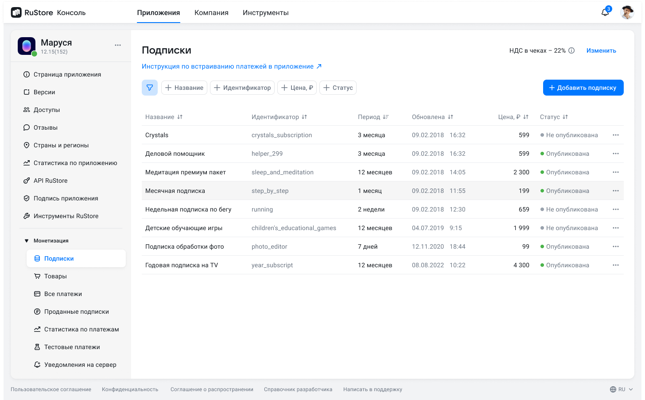Add Статус filter chip
645x400 pixels.
(338, 88)
